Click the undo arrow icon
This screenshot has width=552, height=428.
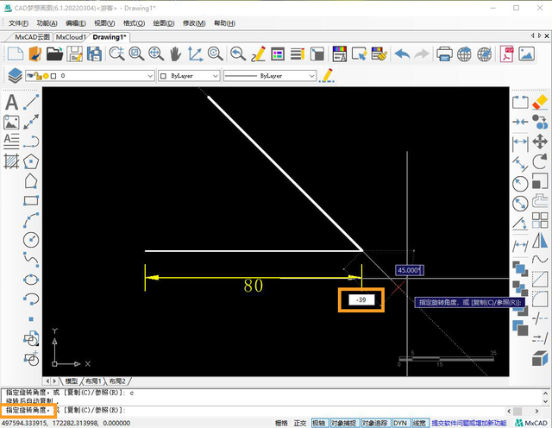[x=403, y=54]
